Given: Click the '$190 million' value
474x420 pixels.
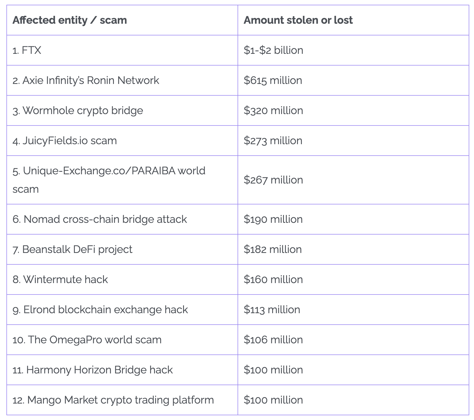Looking at the screenshot, I should point(273,219).
